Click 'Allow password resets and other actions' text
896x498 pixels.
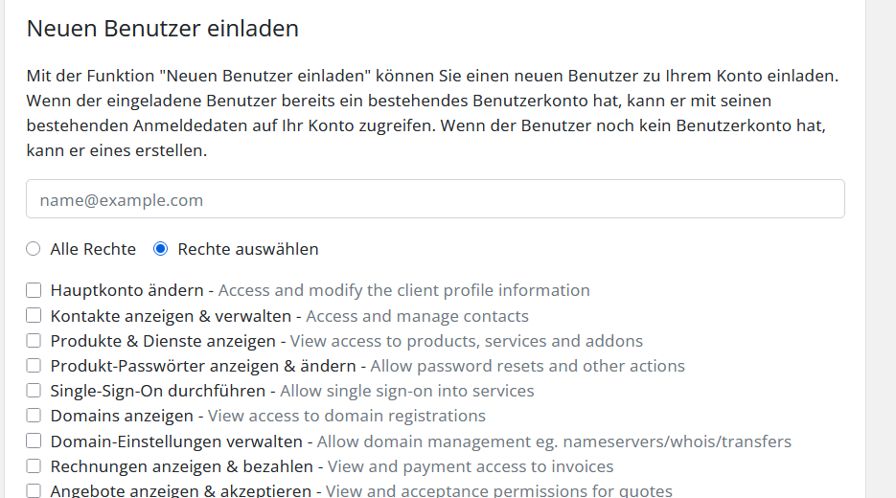click(527, 366)
